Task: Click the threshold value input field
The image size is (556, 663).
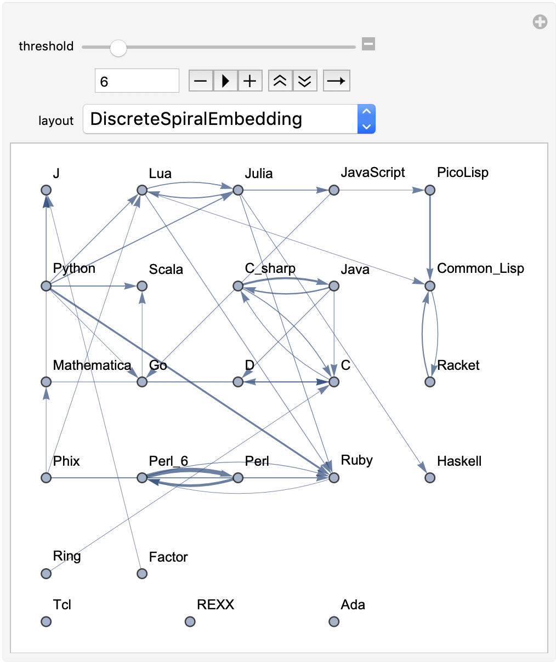Action: click(x=137, y=81)
